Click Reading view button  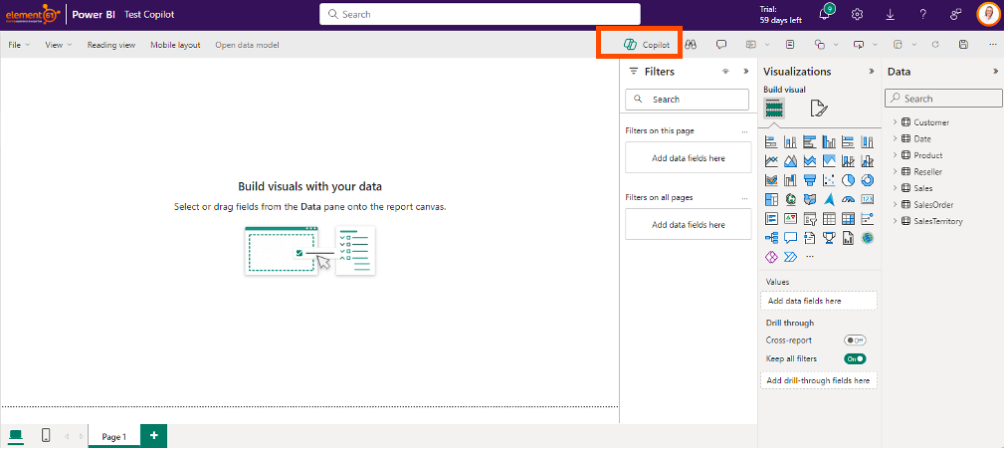[111, 45]
